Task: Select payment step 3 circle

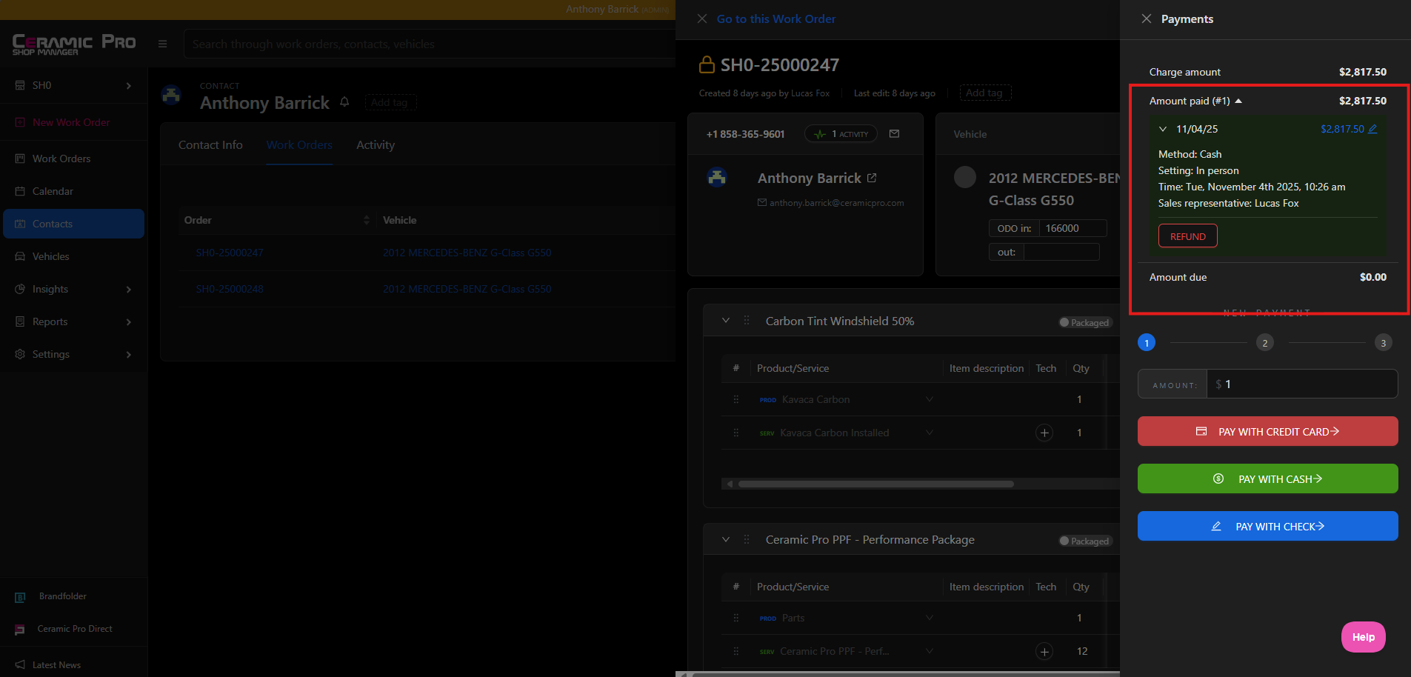Action: pos(1384,342)
